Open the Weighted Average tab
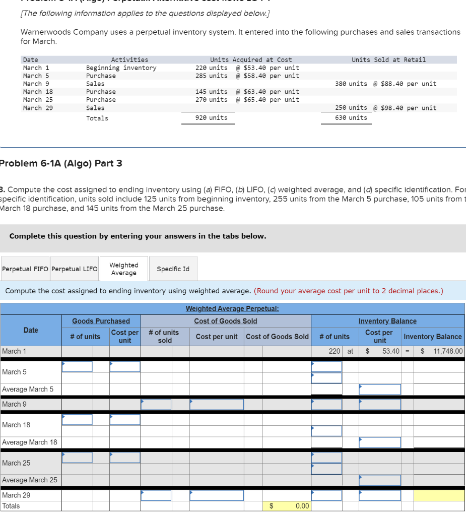 coord(123,268)
